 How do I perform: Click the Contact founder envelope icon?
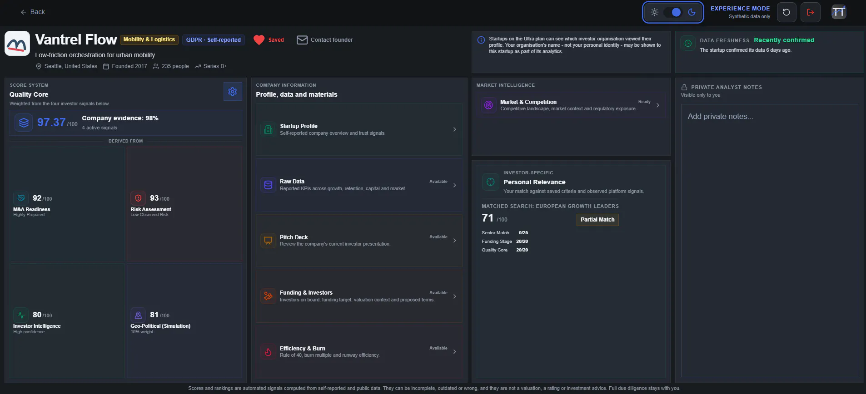(x=302, y=40)
